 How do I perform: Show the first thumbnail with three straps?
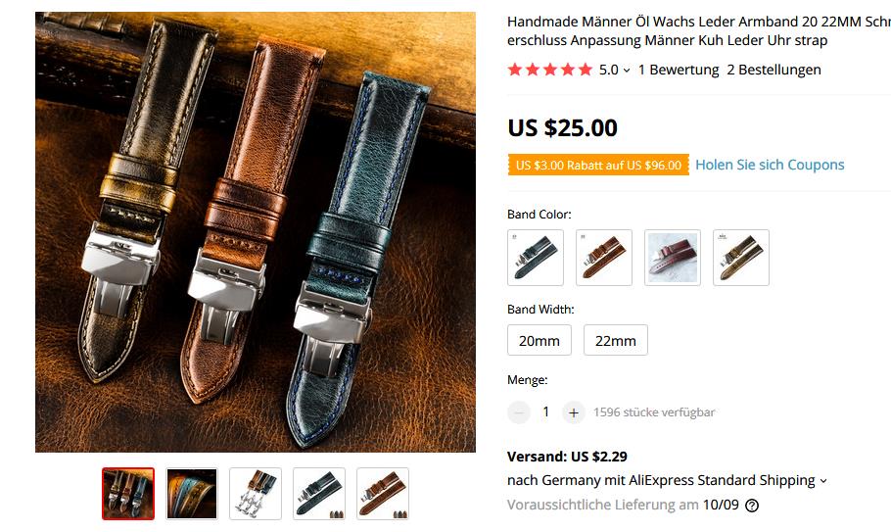[x=128, y=494]
